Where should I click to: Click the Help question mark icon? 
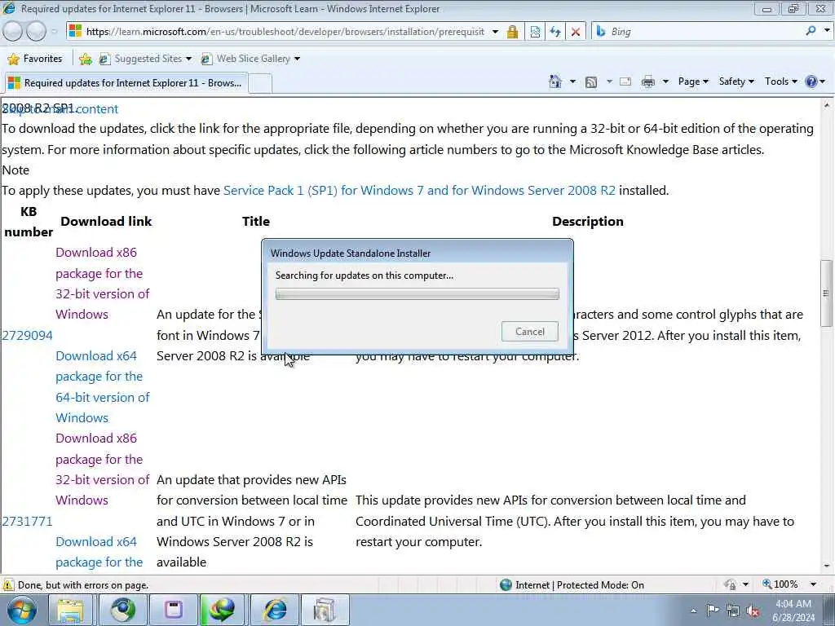[811, 82]
